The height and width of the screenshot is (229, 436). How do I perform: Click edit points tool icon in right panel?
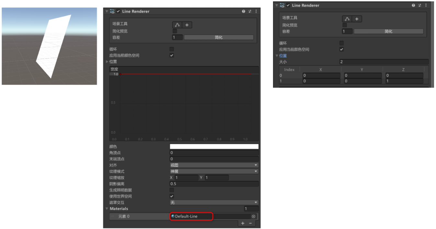pyautogui.click(x=347, y=19)
